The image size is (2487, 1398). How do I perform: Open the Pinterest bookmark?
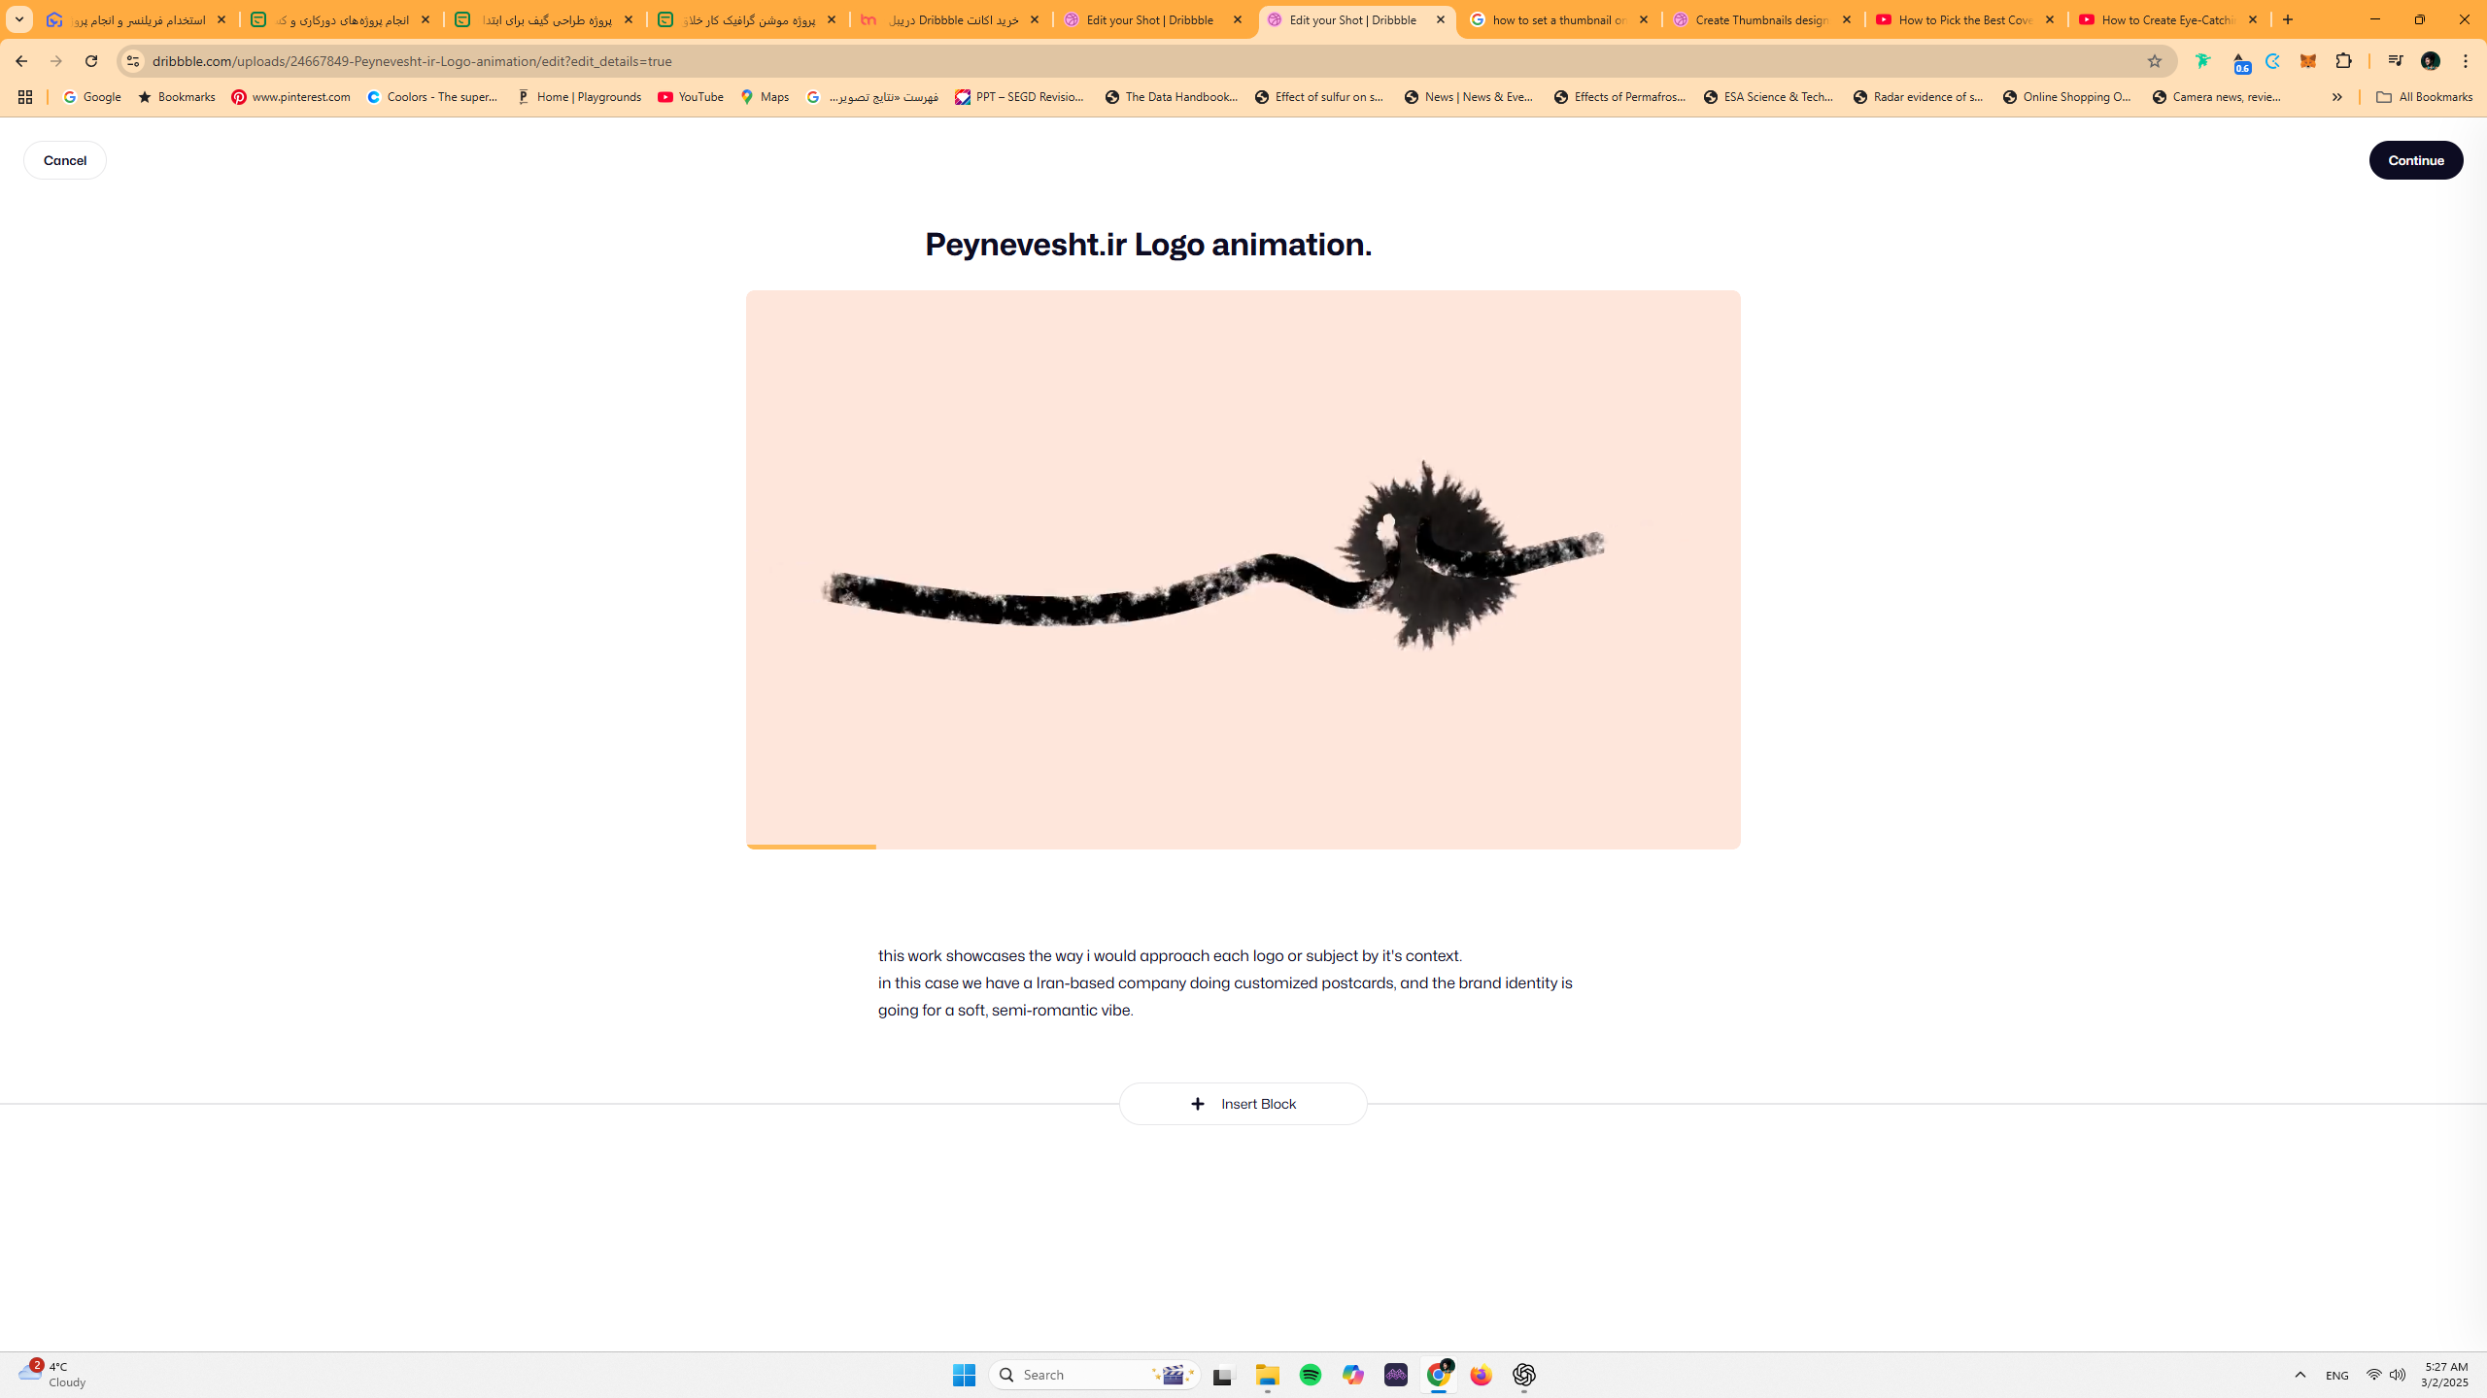(290, 97)
